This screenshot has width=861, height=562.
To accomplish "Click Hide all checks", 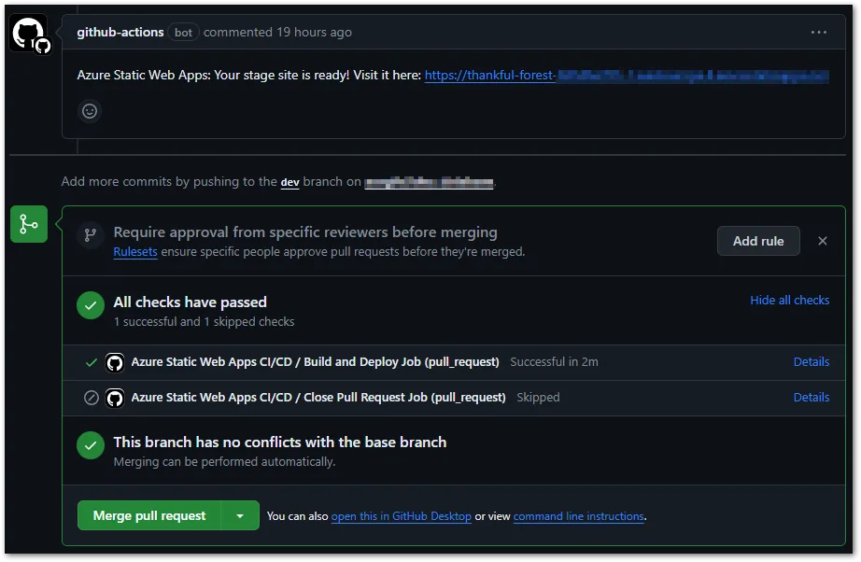I will point(790,301).
